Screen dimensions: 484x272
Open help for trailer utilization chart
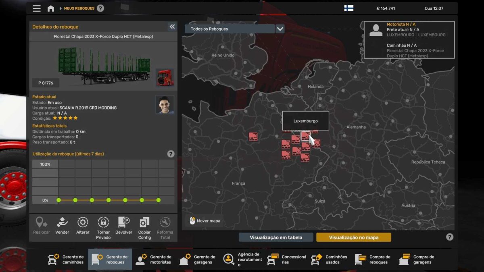171,154
